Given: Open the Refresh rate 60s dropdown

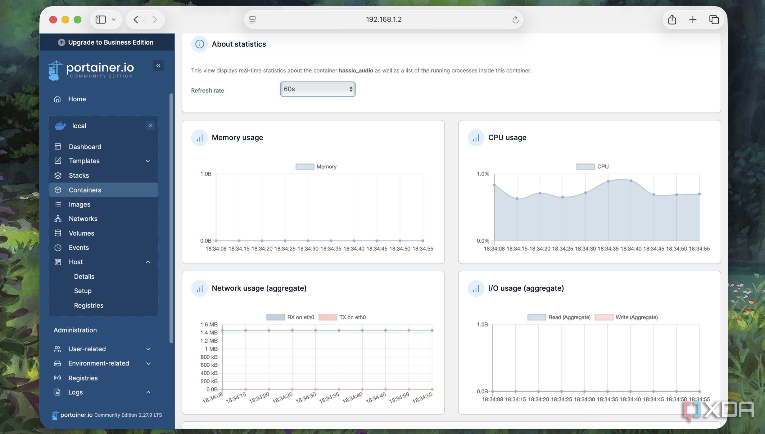Looking at the screenshot, I should [318, 89].
